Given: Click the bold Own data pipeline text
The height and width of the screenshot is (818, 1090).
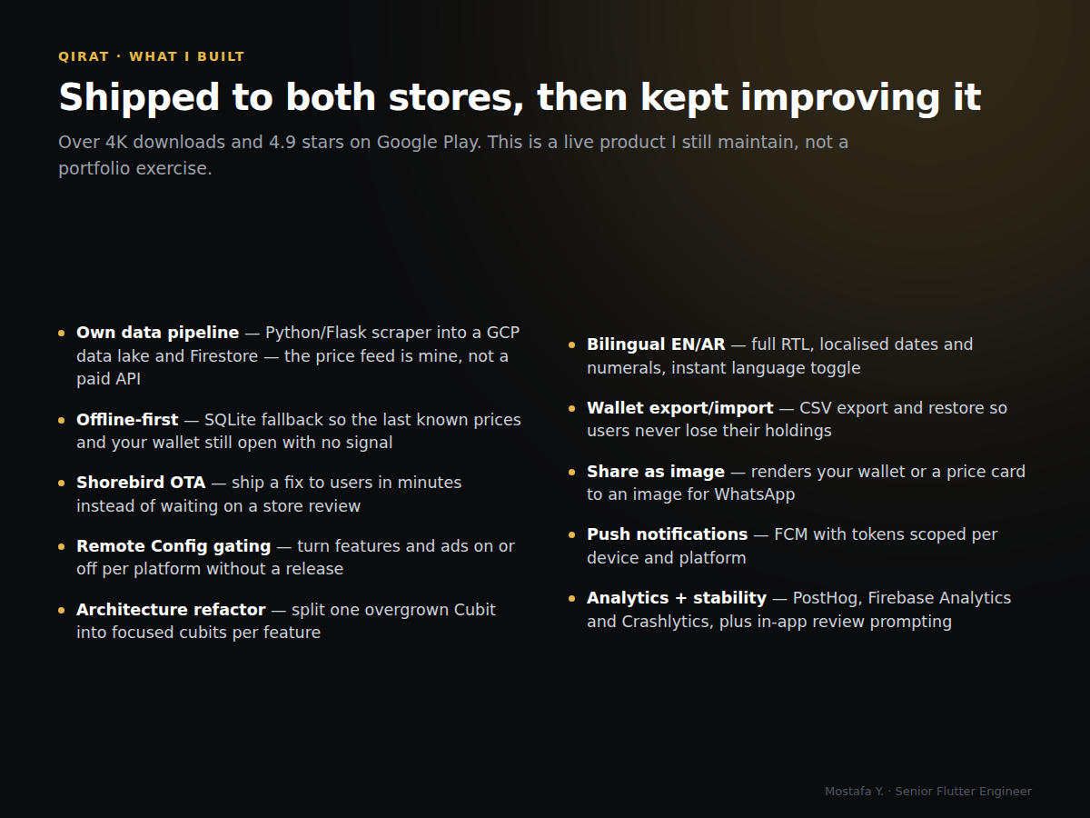Looking at the screenshot, I should point(157,333).
